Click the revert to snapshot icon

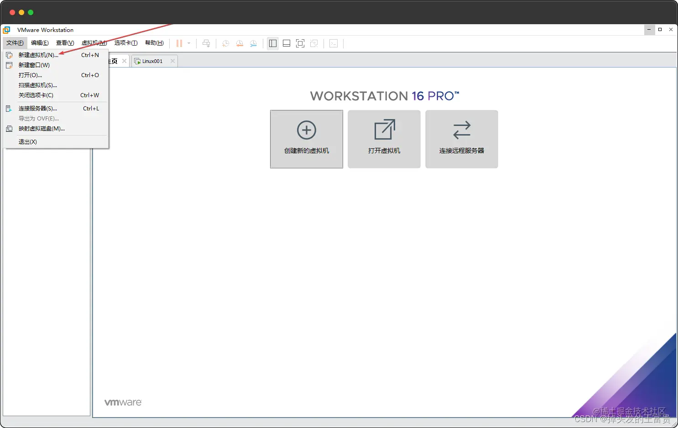click(x=240, y=43)
